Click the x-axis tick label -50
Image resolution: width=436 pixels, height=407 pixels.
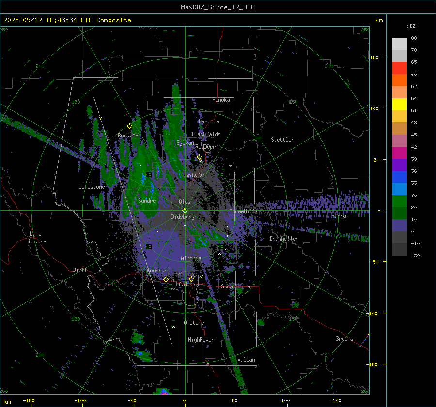coord(132,401)
